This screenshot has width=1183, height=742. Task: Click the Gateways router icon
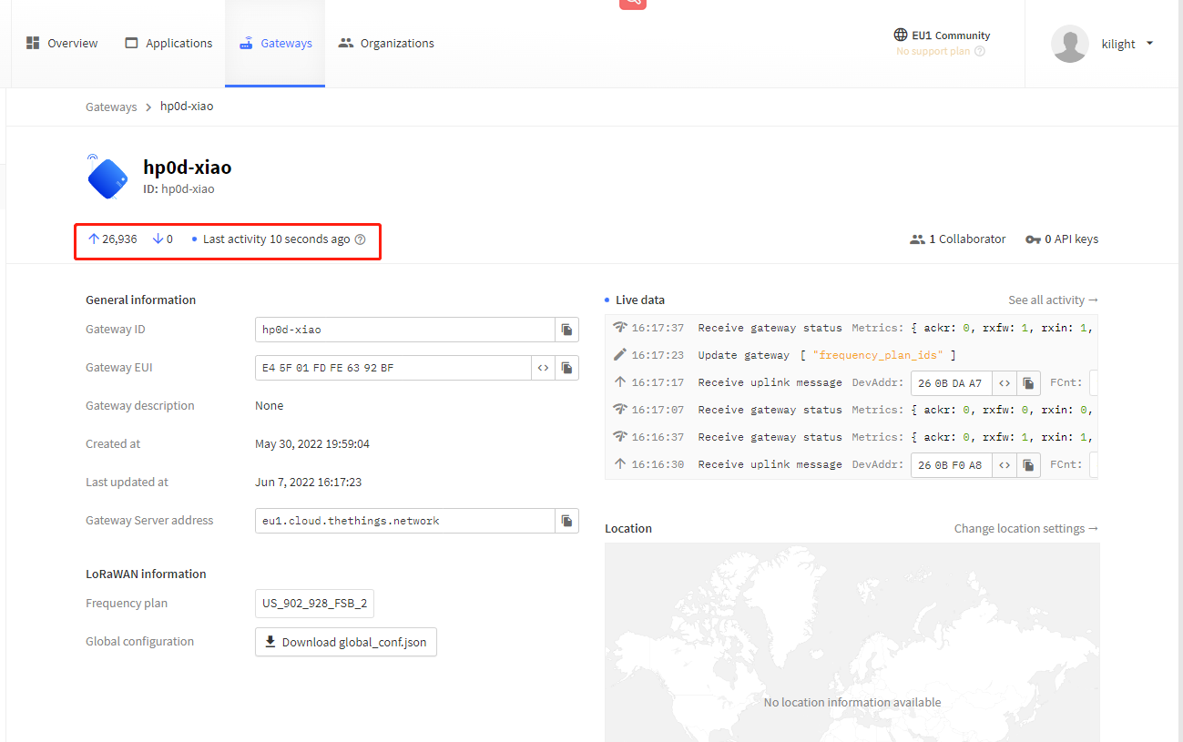pos(247,43)
